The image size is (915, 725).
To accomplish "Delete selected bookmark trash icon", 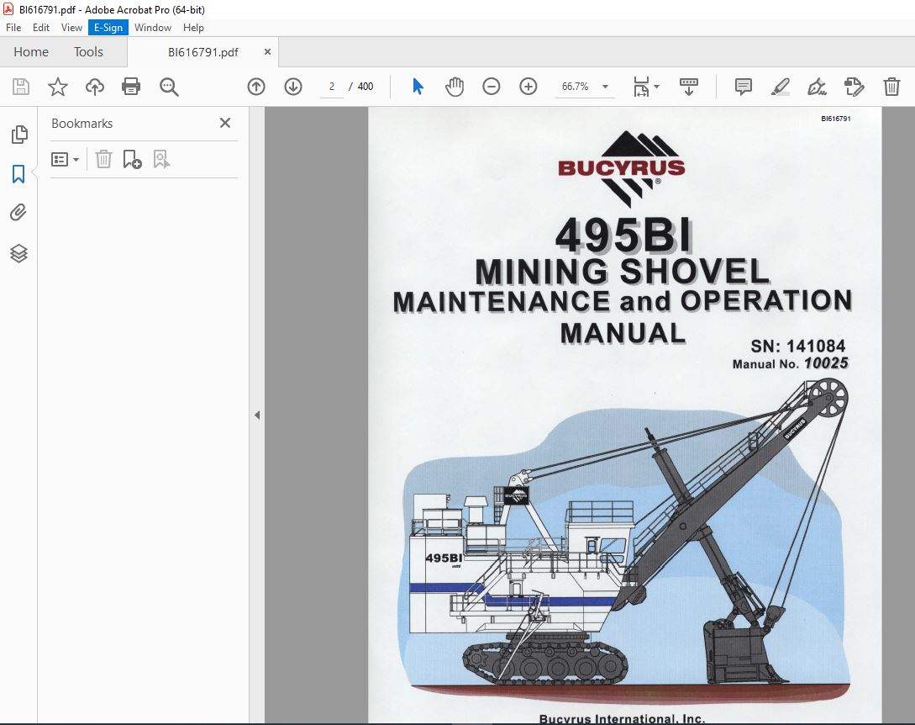I will [x=103, y=159].
